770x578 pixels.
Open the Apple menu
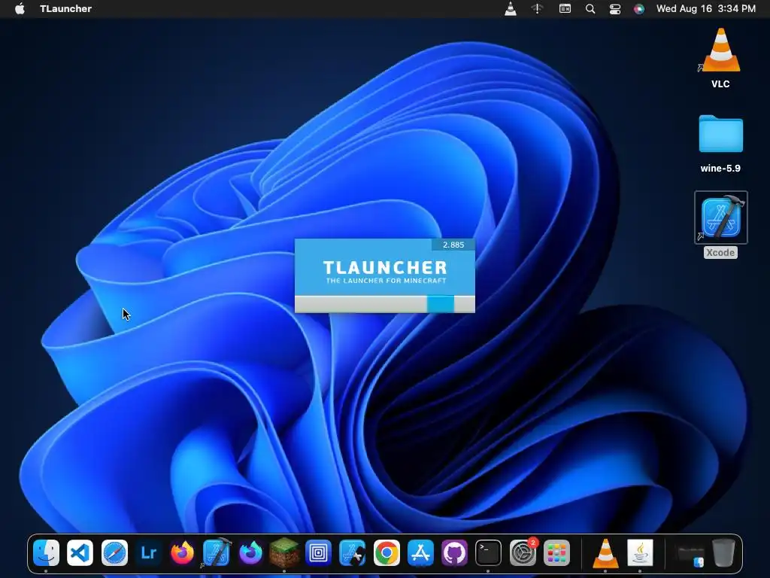coord(20,8)
